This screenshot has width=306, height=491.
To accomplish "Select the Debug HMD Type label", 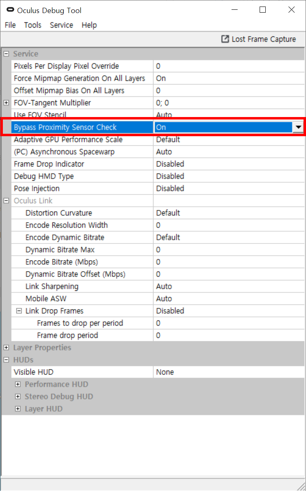I will point(44,176).
